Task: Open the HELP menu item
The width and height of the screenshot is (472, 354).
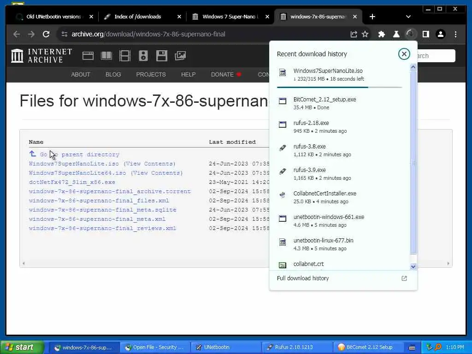Action: [x=188, y=75]
